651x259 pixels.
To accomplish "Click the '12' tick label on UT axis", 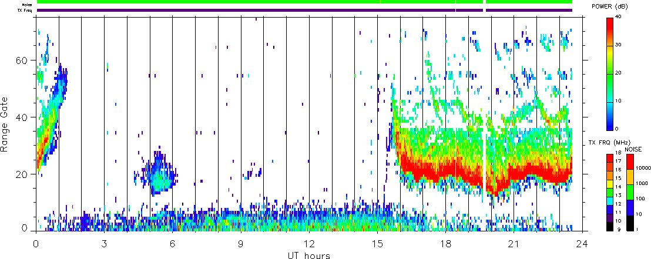I will (309, 244).
